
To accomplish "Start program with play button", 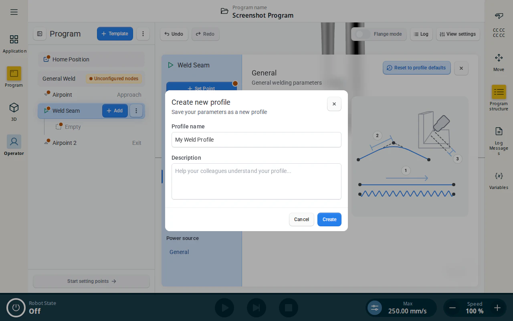I will point(224,308).
